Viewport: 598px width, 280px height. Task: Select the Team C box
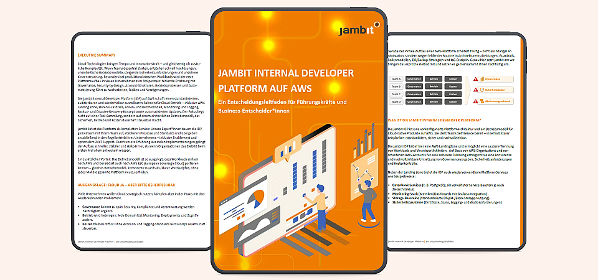396,94
